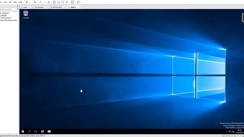The image size is (244, 137).
Task: Close the SRVCD tab
Action: [78, 7]
